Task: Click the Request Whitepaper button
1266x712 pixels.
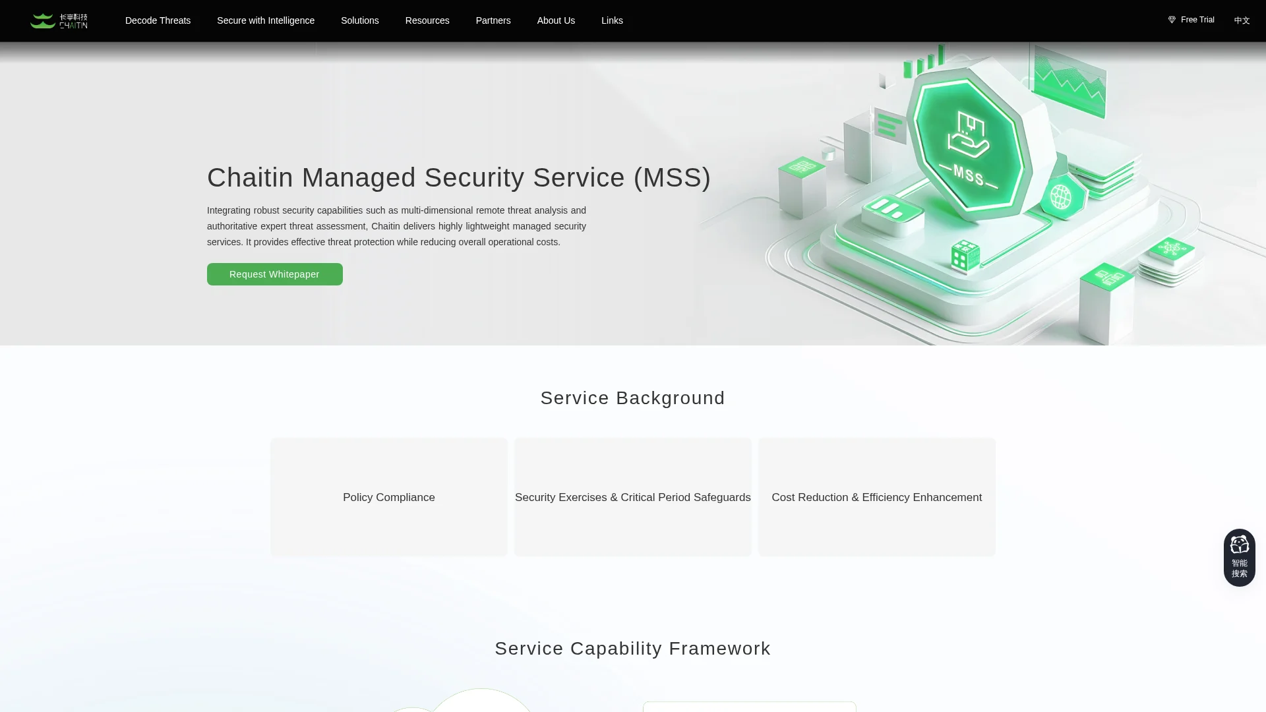Action: click(x=275, y=274)
